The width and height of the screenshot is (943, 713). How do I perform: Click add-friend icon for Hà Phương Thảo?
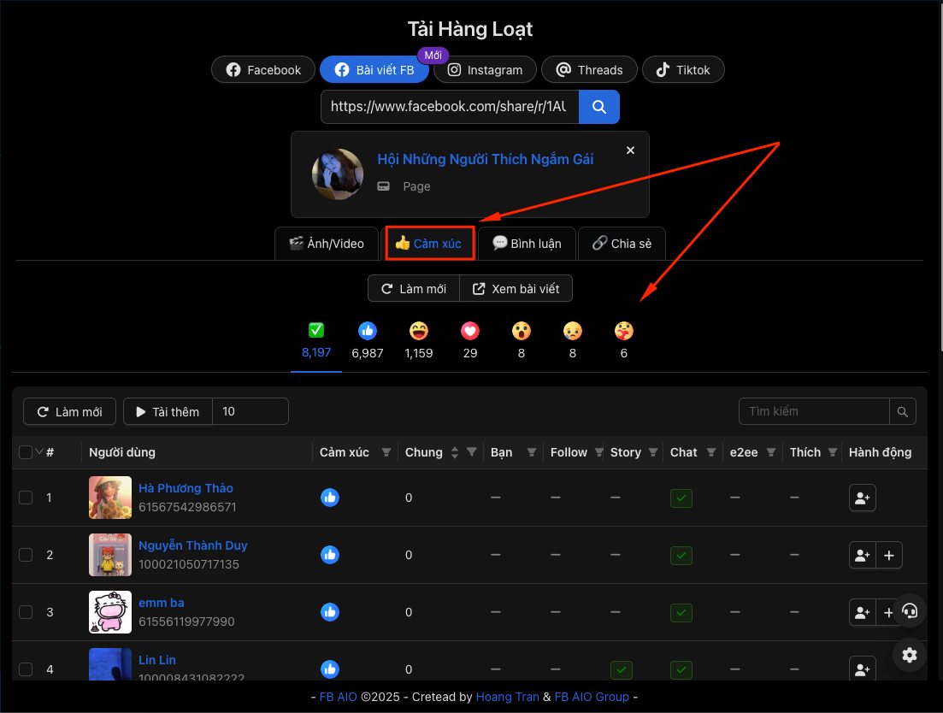coord(863,498)
